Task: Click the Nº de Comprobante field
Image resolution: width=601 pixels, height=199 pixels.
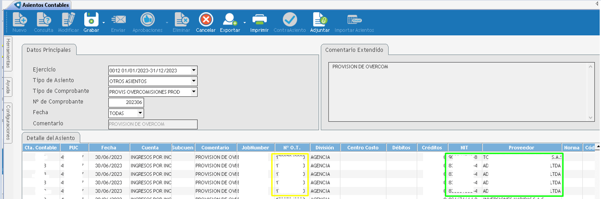Action: point(126,103)
